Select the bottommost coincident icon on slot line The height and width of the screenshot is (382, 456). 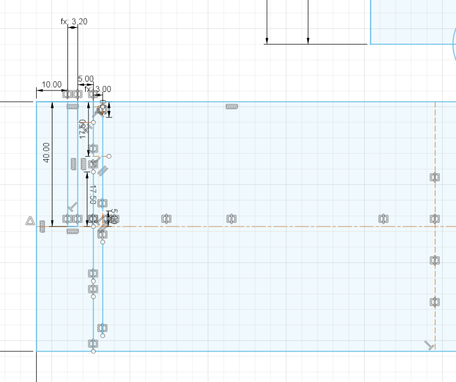93,343
